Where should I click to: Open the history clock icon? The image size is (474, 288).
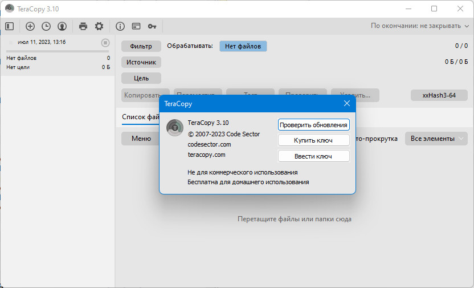46,26
